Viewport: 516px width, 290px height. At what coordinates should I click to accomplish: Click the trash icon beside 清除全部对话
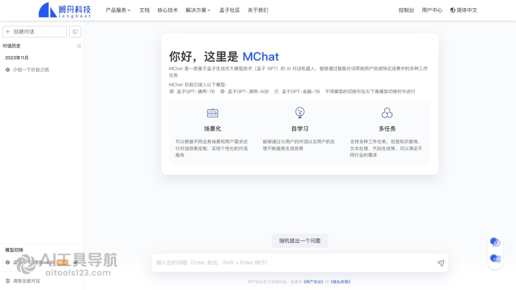click(x=8, y=281)
